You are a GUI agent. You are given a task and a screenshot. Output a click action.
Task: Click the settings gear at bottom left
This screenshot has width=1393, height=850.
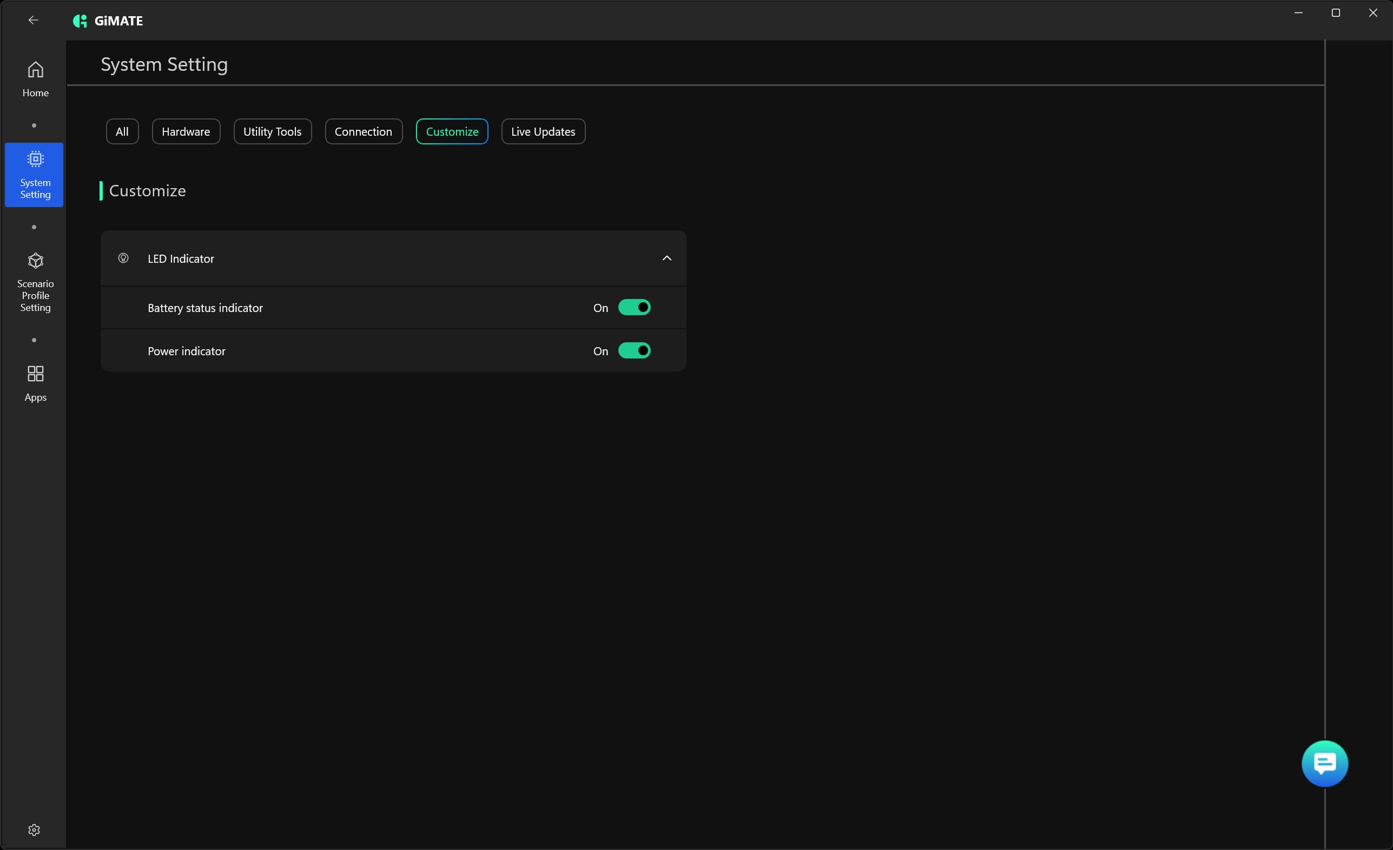point(34,829)
